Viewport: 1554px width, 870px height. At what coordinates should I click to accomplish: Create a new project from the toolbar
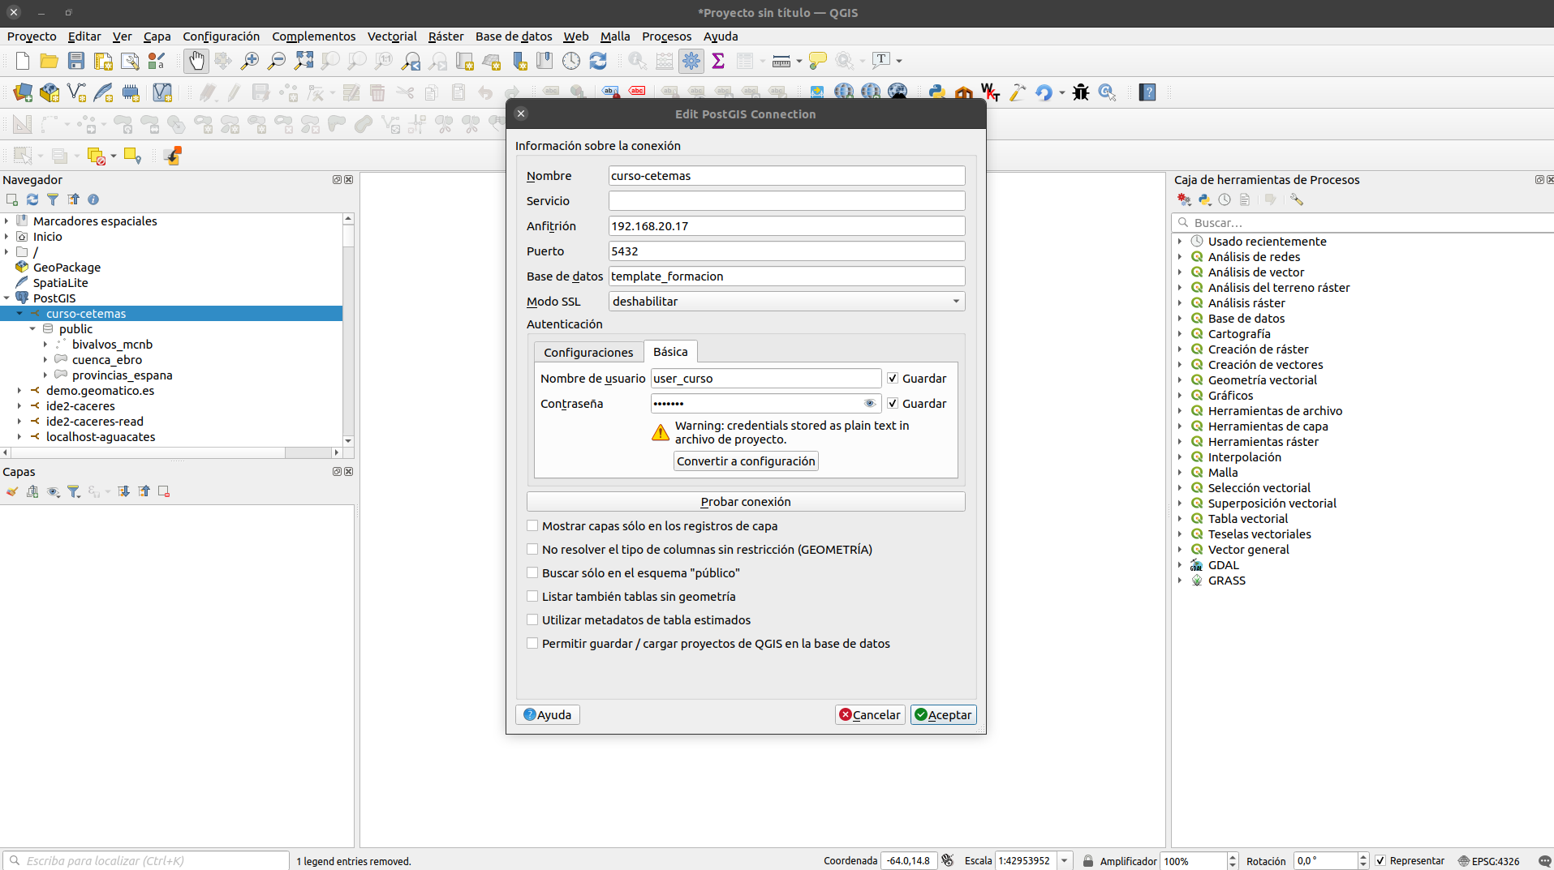pyautogui.click(x=23, y=61)
